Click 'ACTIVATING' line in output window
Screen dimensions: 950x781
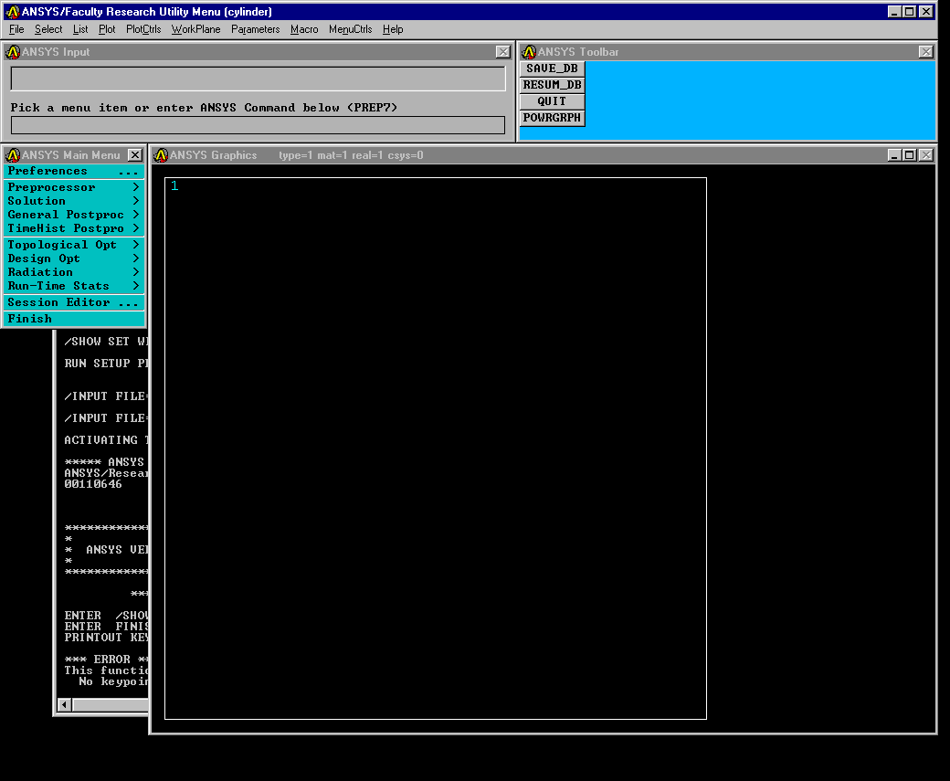pos(106,440)
